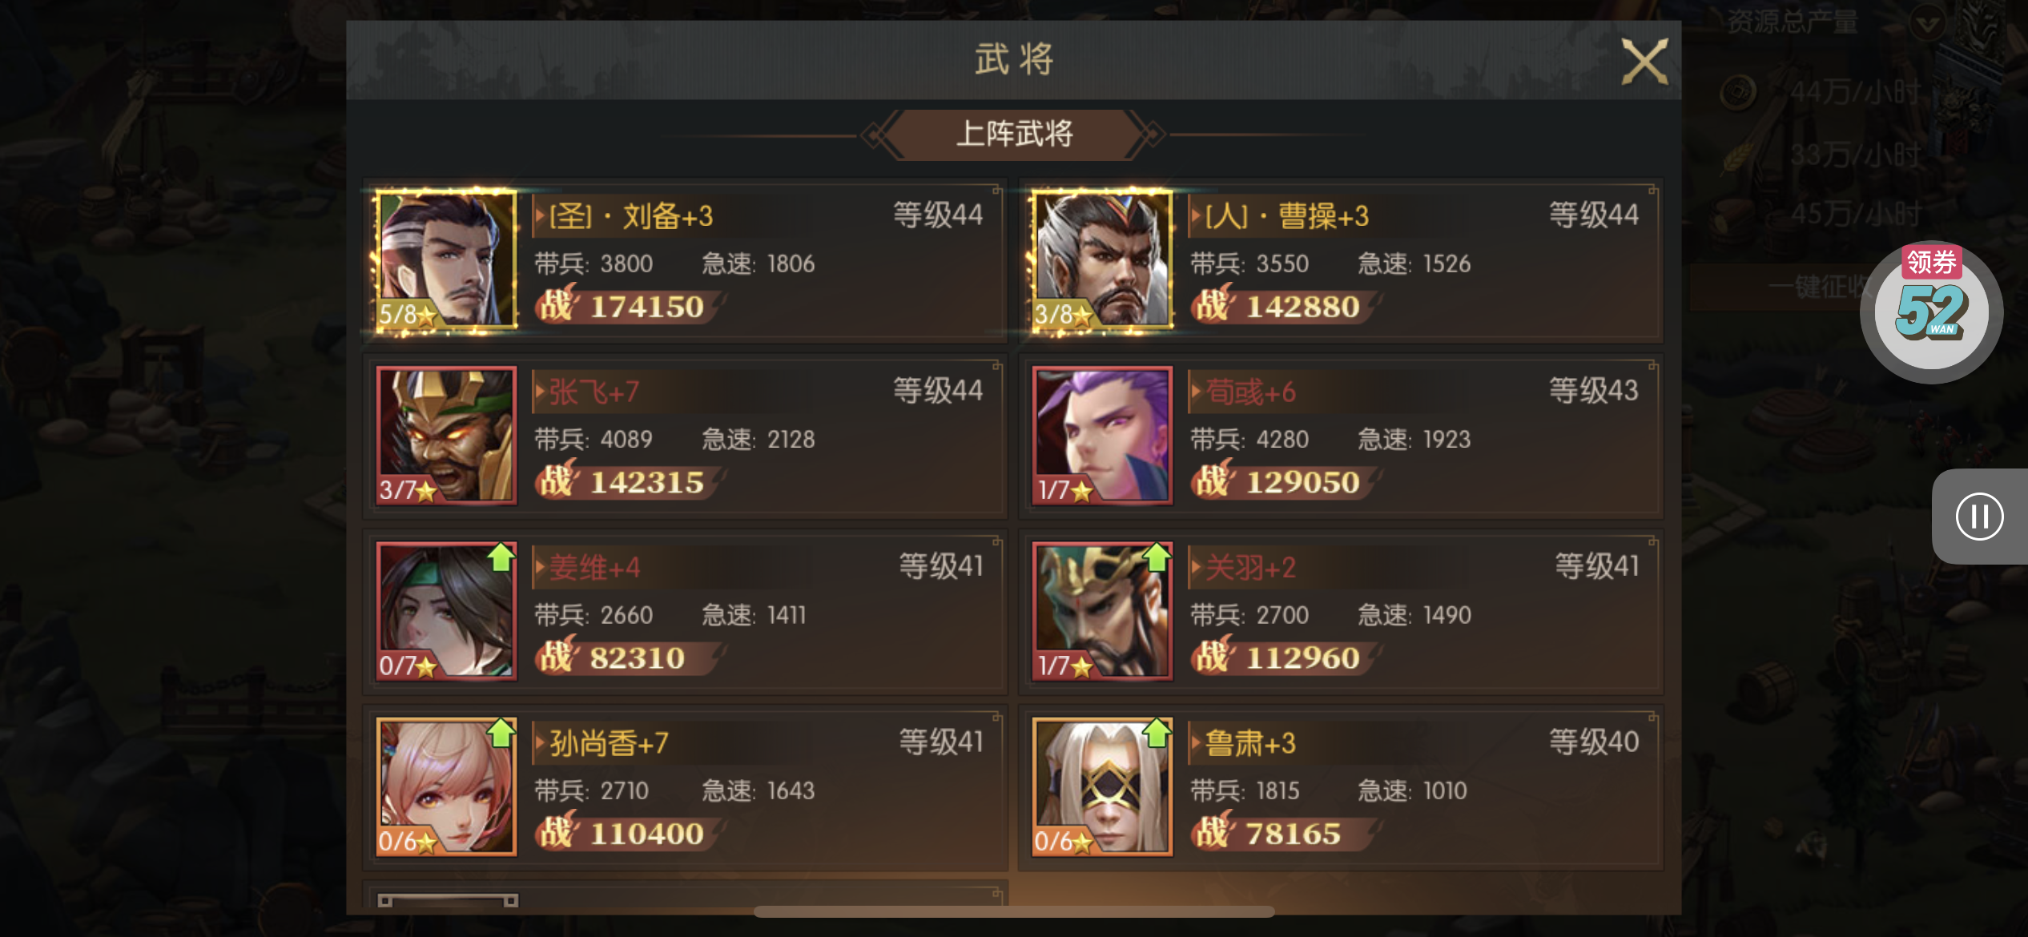Tap green upgrade arrow on 关羽 portrait
The image size is (2028, 937).
pos(1157,557)
